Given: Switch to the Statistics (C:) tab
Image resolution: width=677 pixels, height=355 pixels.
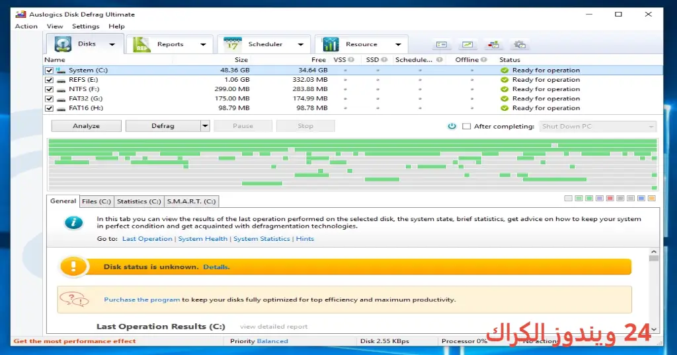Looking at the screenshot, I should coord(139,201).
